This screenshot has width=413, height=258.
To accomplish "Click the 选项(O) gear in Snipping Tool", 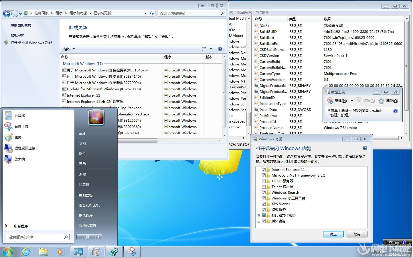I will tap(382, 101).
